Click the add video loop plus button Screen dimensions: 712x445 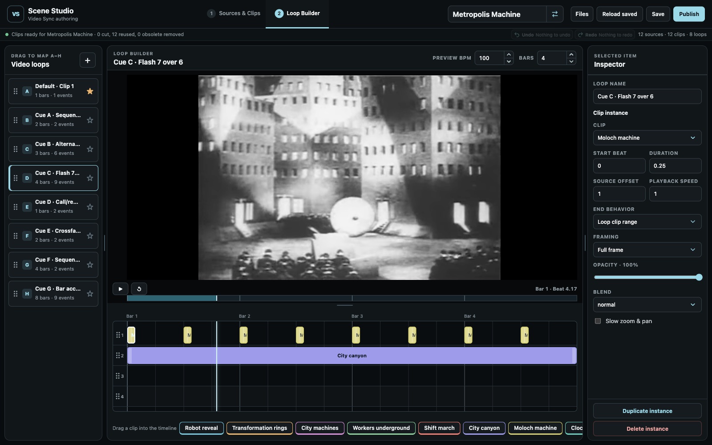click(87, 61)
